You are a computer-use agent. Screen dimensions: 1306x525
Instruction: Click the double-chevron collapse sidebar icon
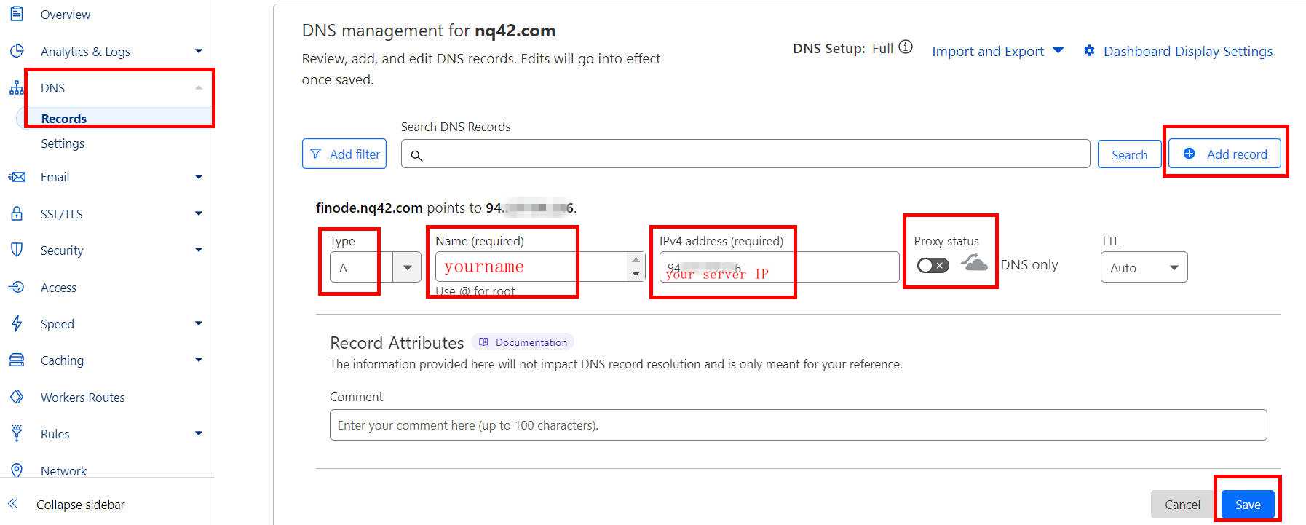click(x=12, y=503)
